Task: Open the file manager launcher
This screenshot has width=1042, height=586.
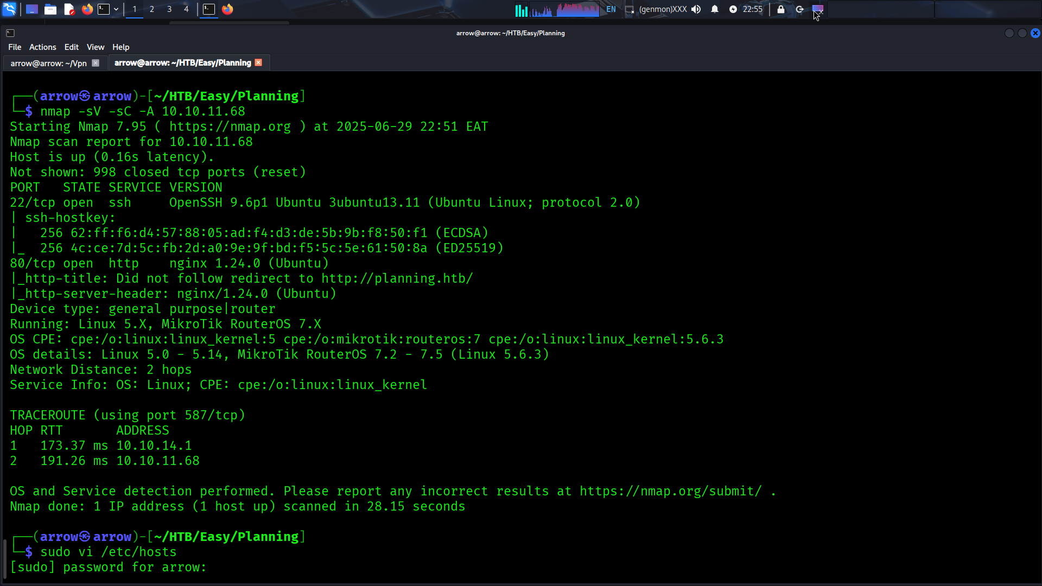Action: 50,9
